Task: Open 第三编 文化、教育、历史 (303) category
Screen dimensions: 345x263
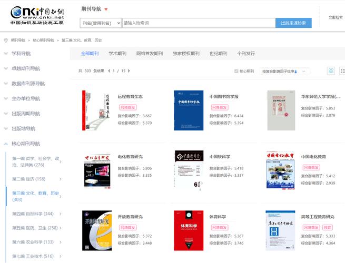Action: 36,196
